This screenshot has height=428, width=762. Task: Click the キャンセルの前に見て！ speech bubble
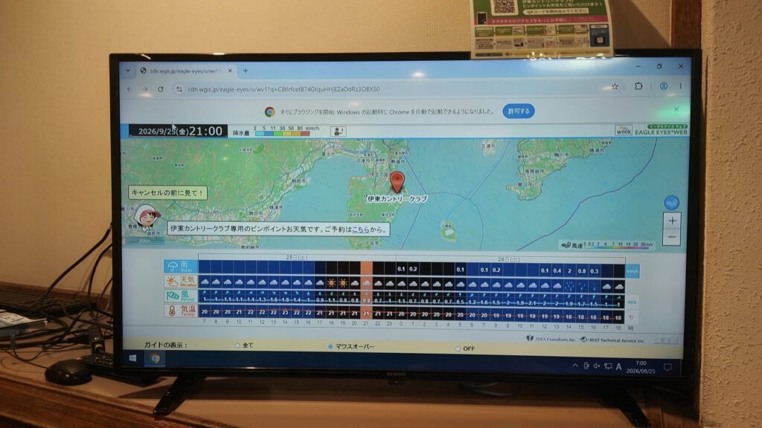coord(167,192)
